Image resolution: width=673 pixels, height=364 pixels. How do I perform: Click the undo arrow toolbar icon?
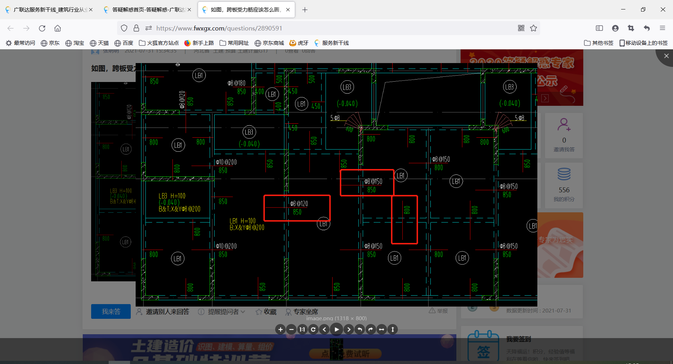point(647,28)
